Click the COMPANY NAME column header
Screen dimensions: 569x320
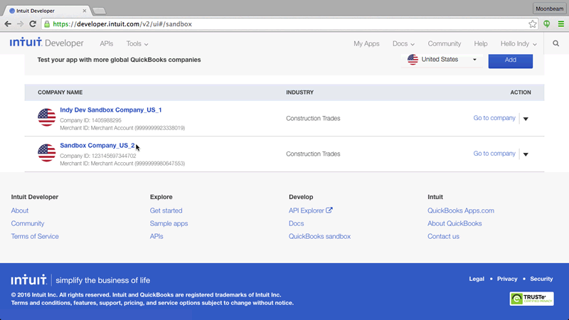click(60, 92)
